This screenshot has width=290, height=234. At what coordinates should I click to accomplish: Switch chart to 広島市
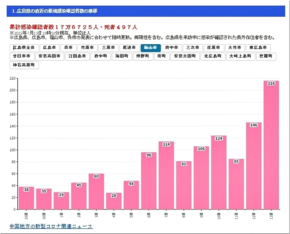49,48
